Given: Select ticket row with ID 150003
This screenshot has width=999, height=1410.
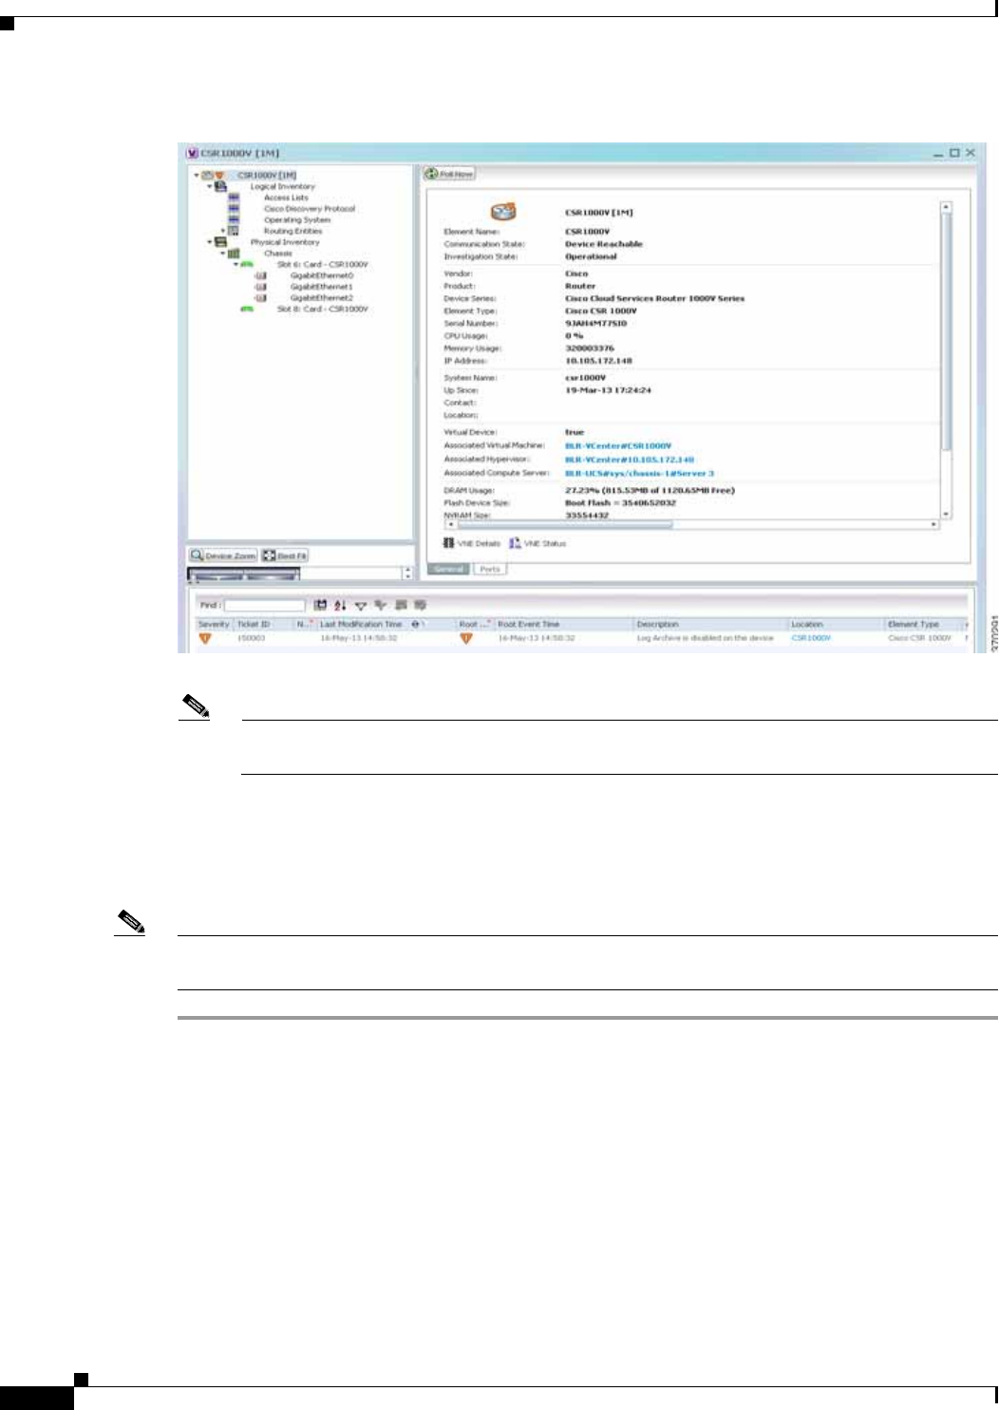Looking at the screenshot, I should tap(582, 638).
